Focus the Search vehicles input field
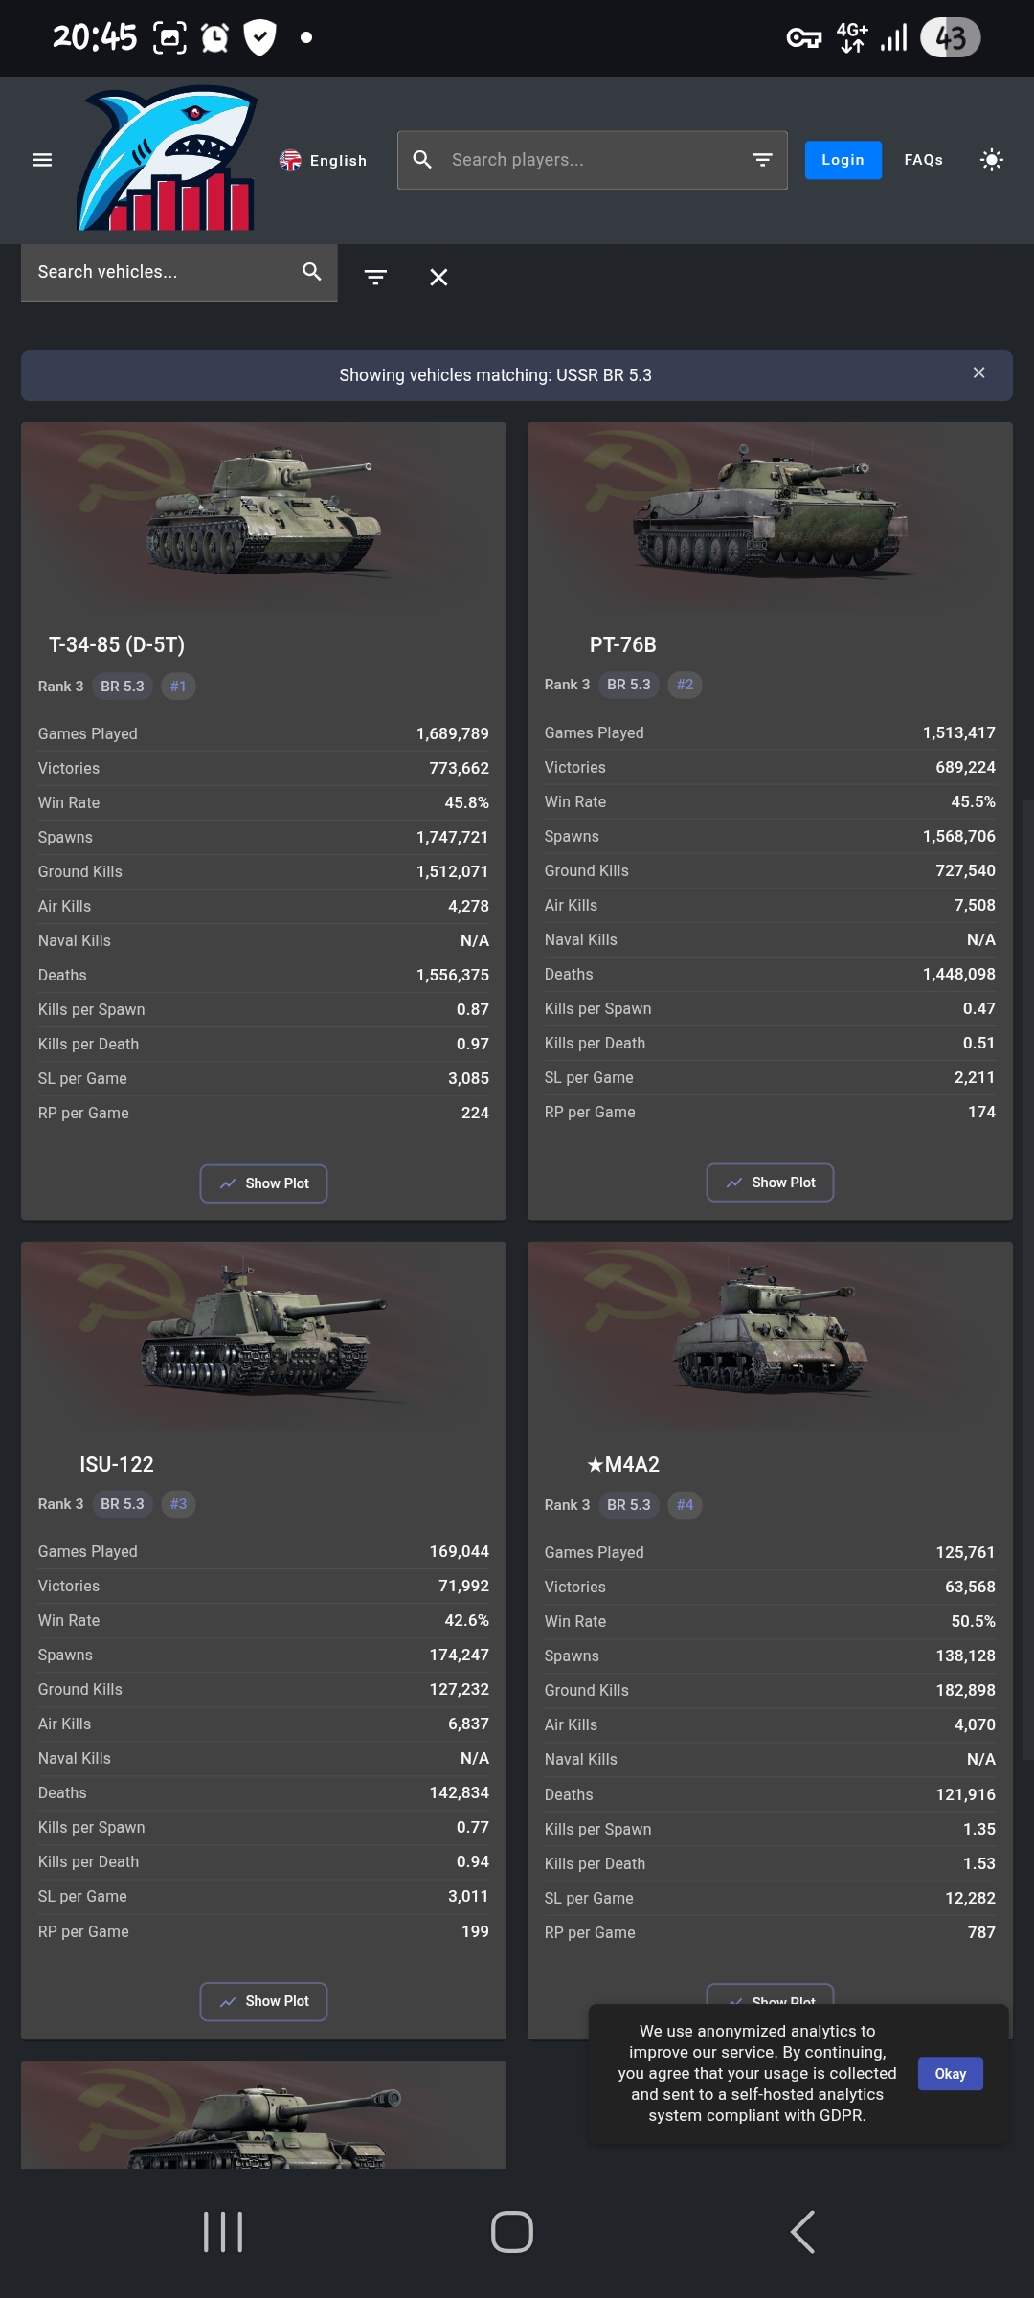The height and width of the screenshot is (2298, 1034). pos(158,272)
